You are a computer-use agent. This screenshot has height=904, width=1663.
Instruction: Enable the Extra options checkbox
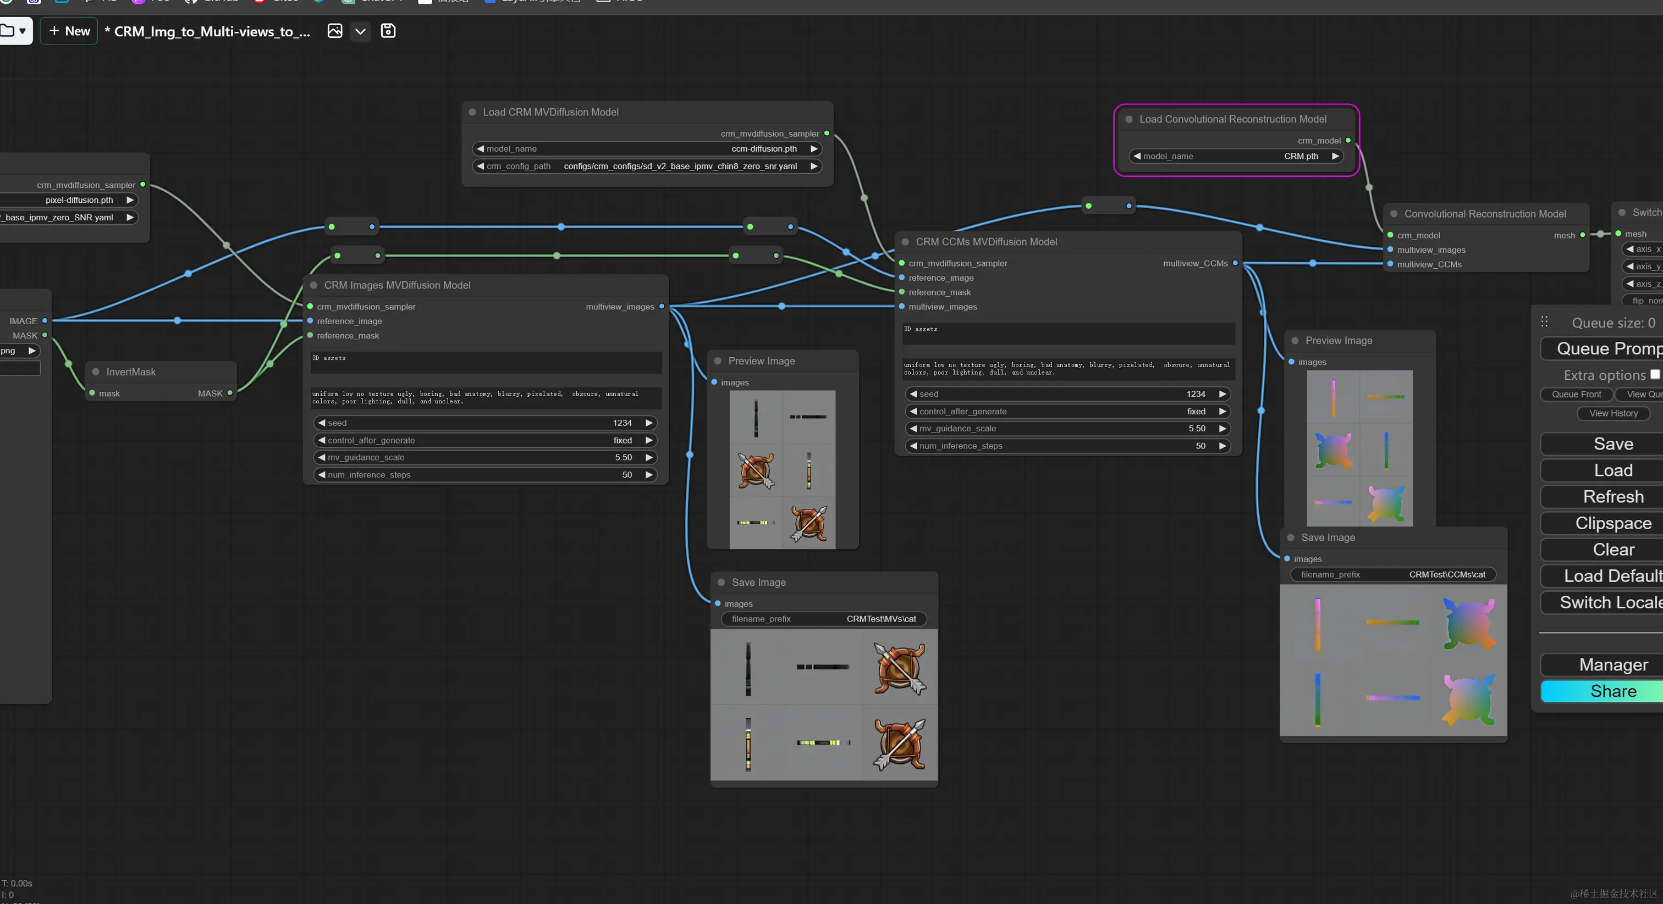pyautogui.click(x=1655, y=374)
